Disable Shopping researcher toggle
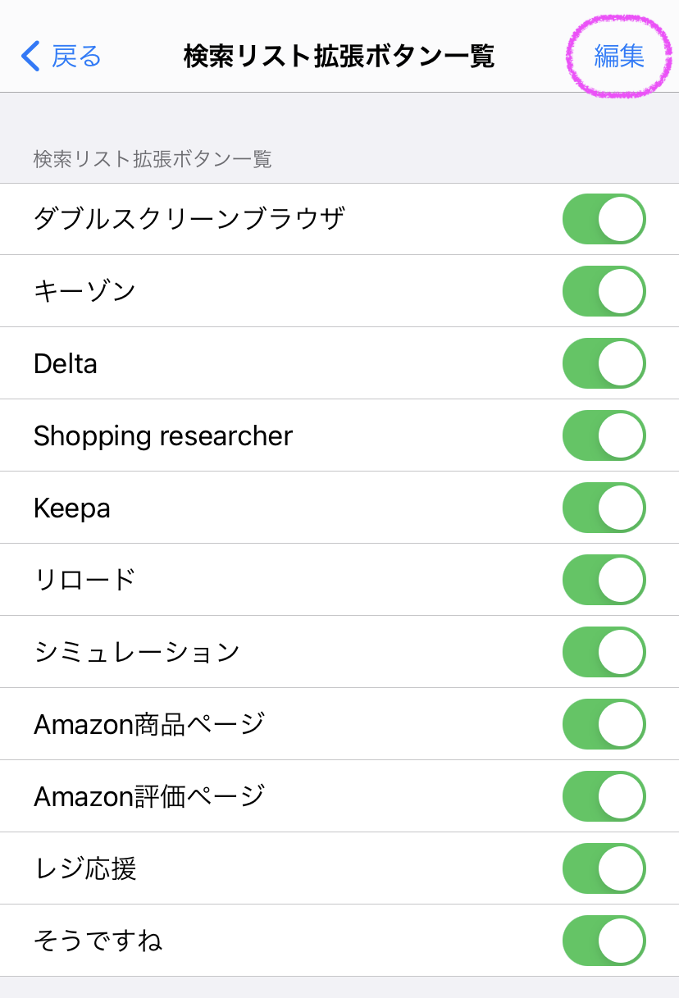Image resolution: width=679 pixels, height=998 pixels. pos(604,435)
